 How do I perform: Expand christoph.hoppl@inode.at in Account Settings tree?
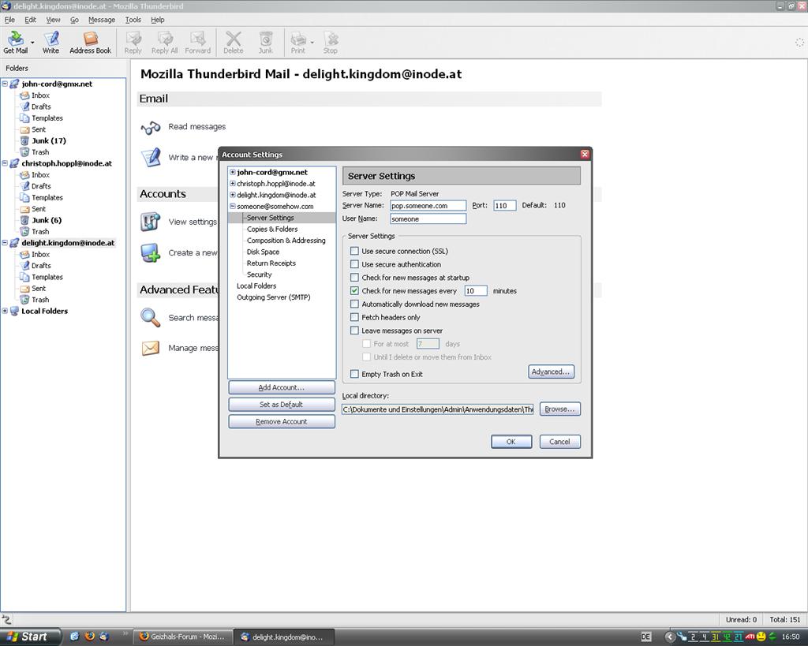233,184
